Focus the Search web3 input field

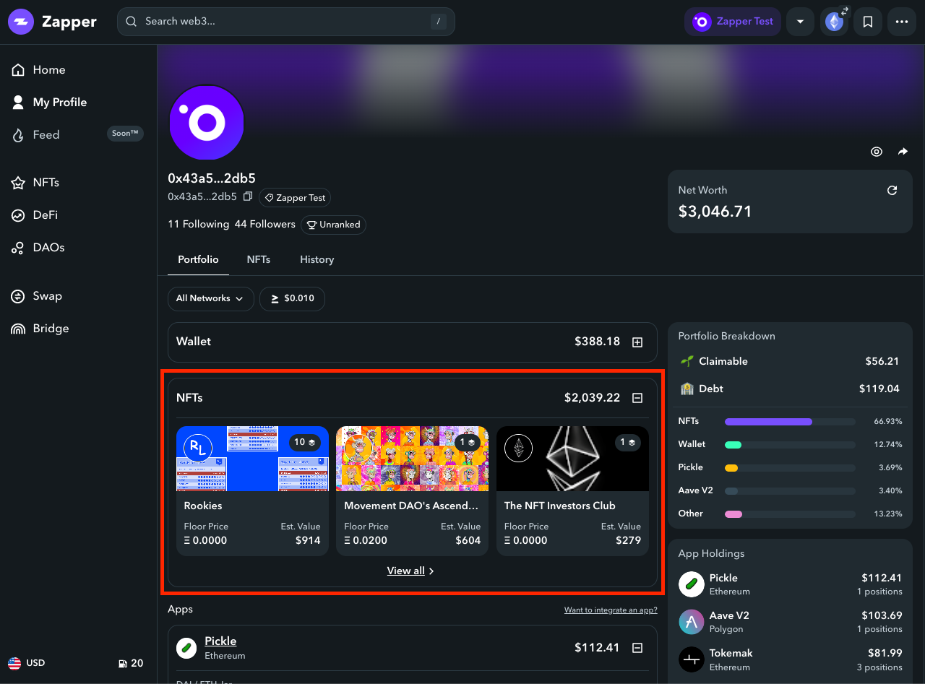tap(286, 22)
